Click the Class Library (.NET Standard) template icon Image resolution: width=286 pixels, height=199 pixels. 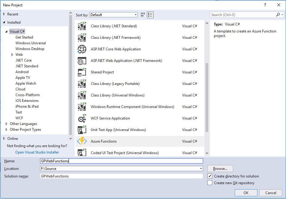tap(82, 26)
